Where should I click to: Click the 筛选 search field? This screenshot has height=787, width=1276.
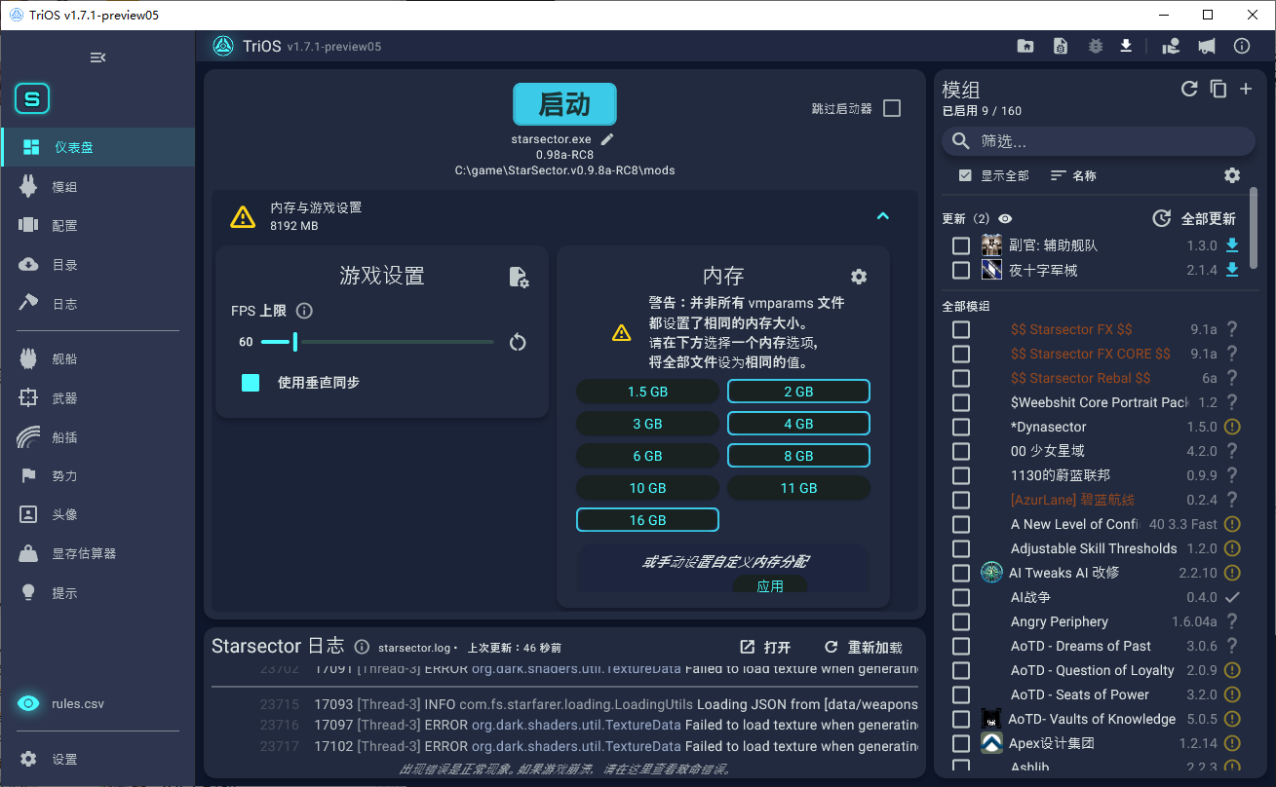[1099, 141]
